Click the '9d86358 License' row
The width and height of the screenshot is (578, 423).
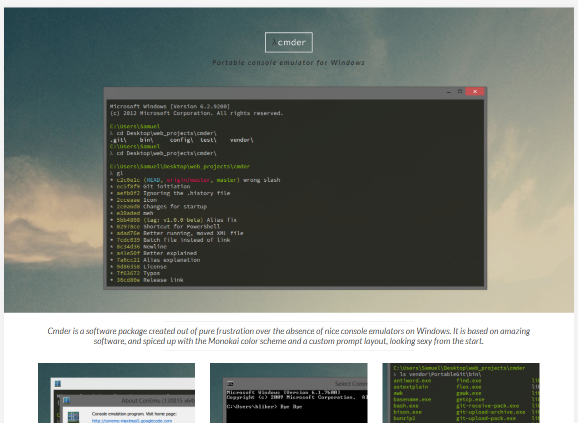tap(138, 267)
